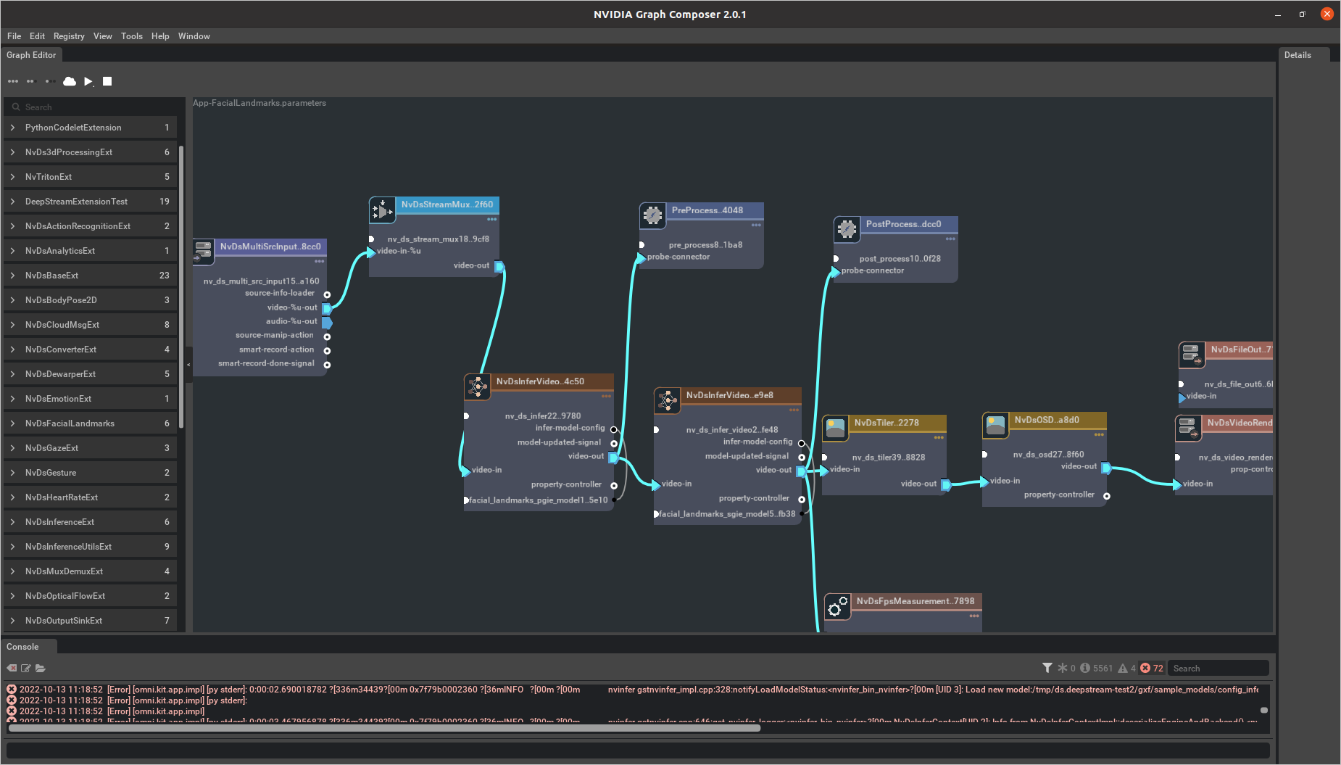Open the File menu
This screenshot has height=765, width=1341.
pyautogui.click(x=14, y=36)
